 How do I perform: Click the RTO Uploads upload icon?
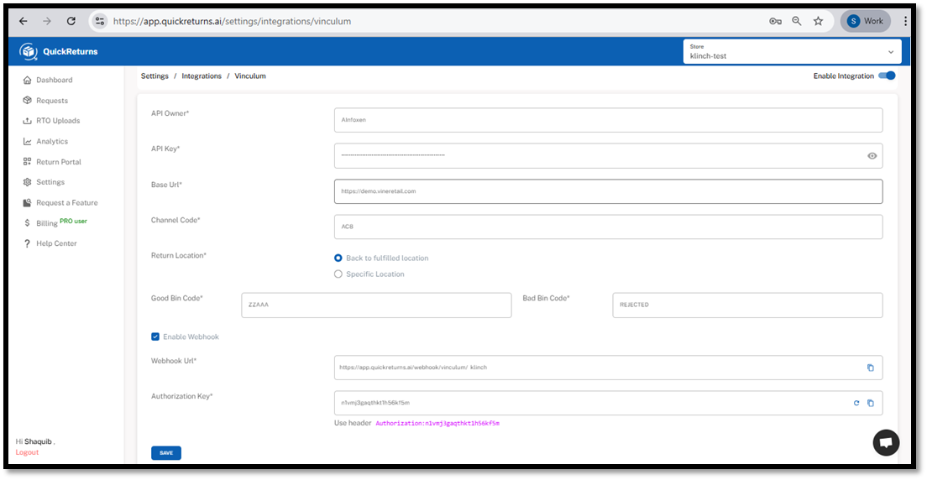click(x=27, y=121)
